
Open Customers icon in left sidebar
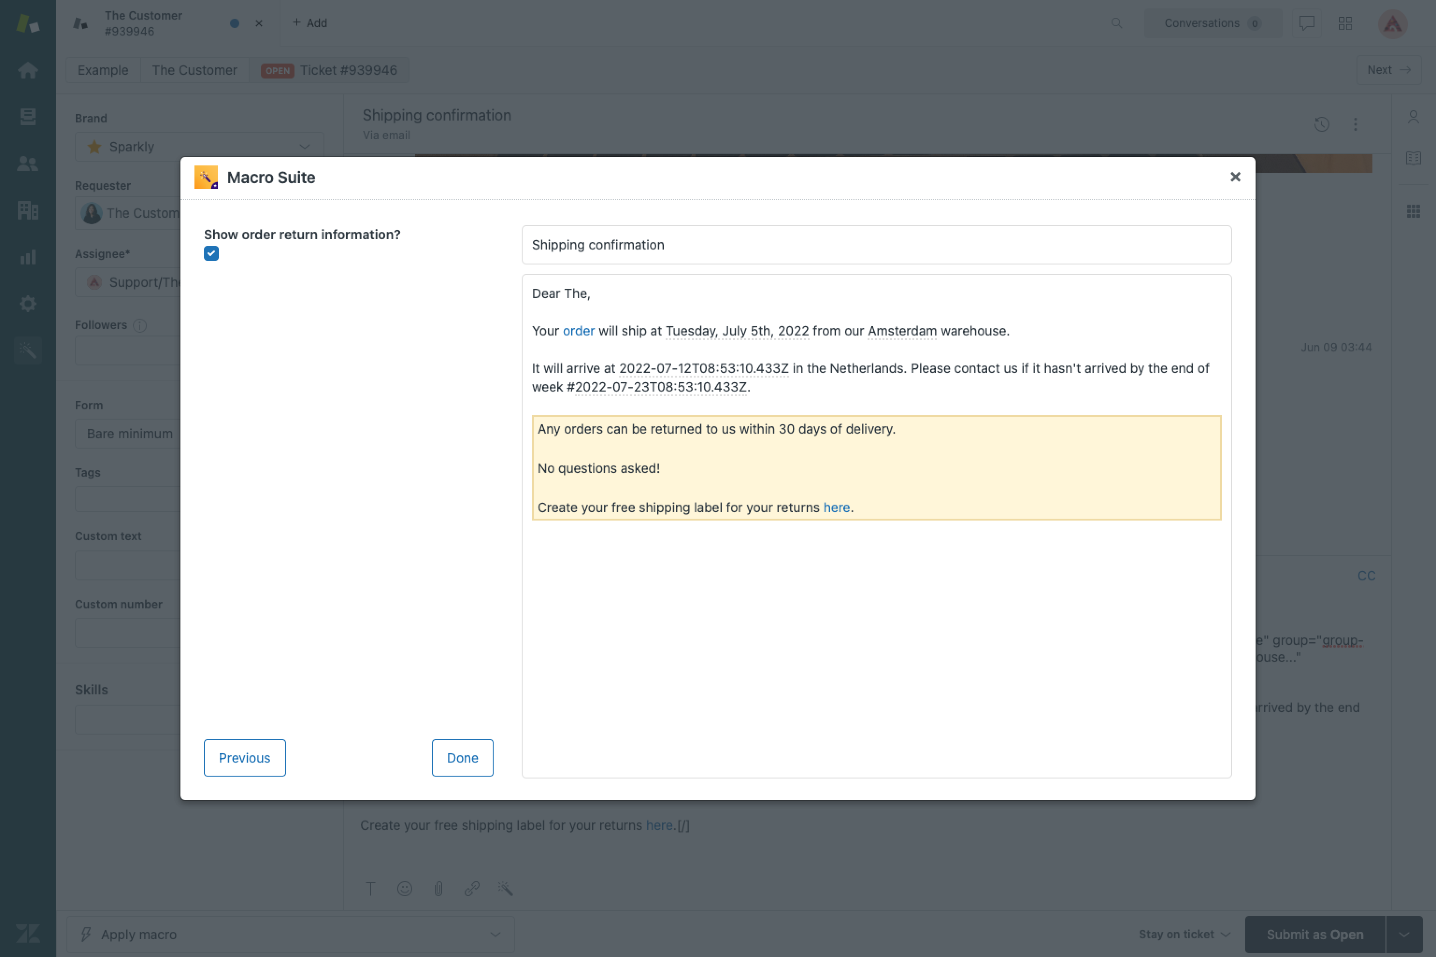click(28, 163)
